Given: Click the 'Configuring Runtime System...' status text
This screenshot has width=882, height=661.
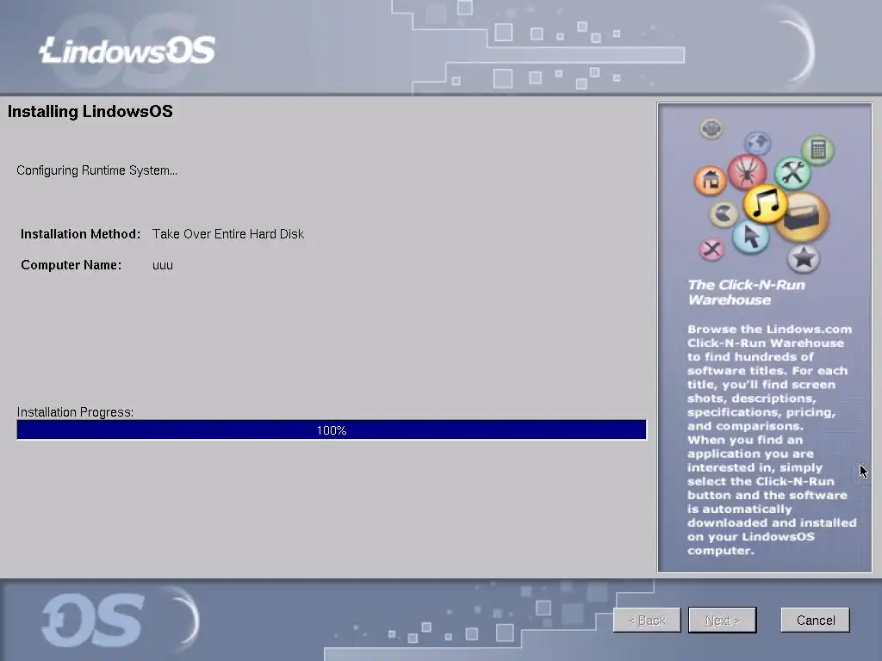Looking at the screenshot, I should pos(96,170).
